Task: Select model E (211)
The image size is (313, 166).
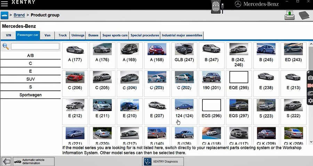Action: point(102,111)
